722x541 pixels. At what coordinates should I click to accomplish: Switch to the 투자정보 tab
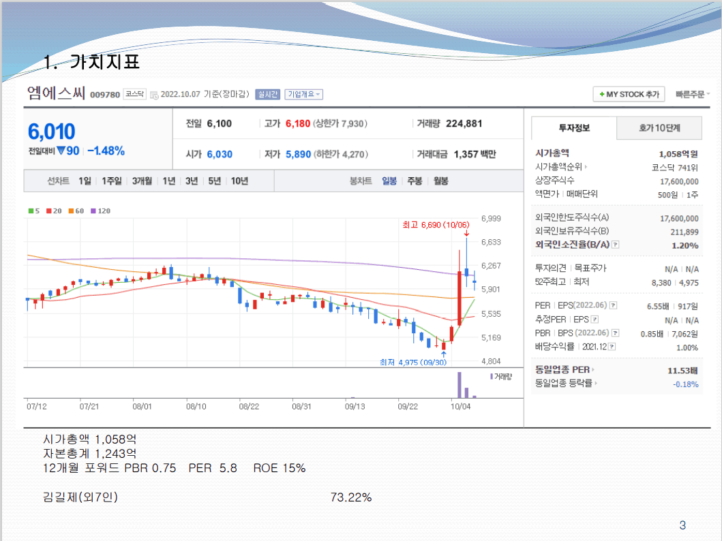coord(574,128)
